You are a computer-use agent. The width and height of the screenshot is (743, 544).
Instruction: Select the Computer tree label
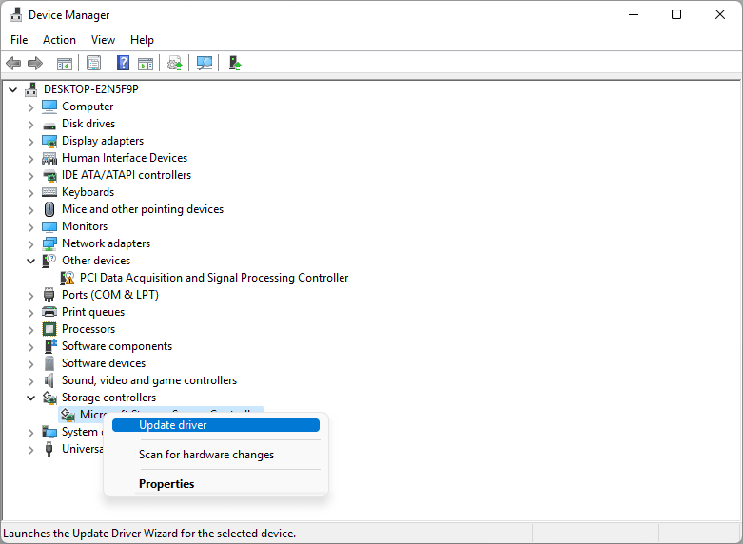[x=88, y=107]
